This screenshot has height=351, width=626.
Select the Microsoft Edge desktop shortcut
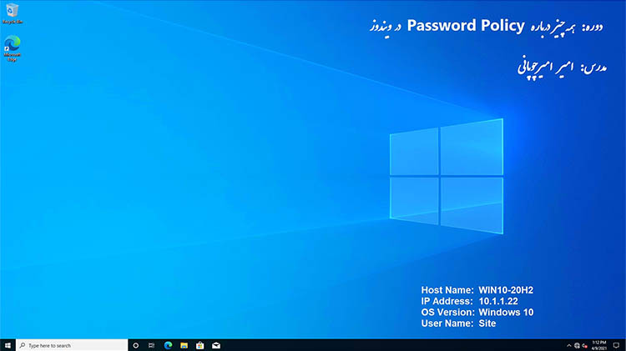[x=13, y=48]
